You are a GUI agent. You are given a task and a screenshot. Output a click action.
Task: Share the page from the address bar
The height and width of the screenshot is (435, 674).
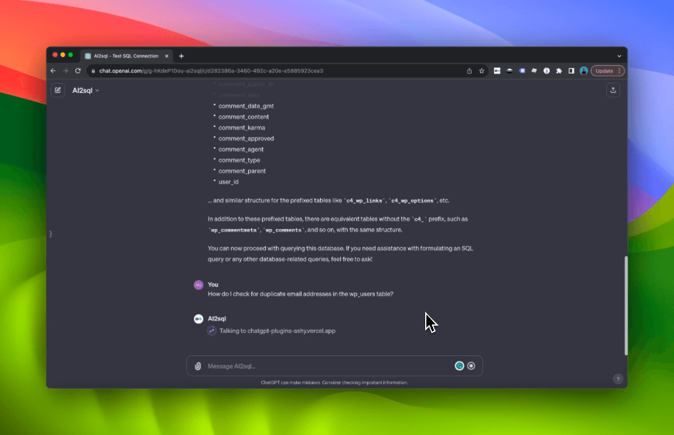pyautogui.click(x=469, y=71)
